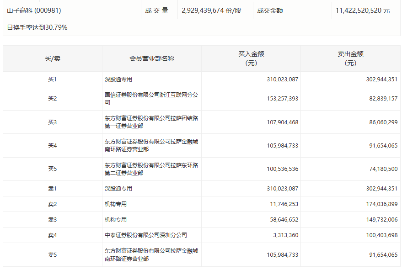
Task: Click 东方财富证券拉萨东环路第二证券营业部 entry
Action: 151,169
